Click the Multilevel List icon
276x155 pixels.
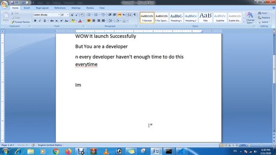pyautogui.click(x=103, y=15)
